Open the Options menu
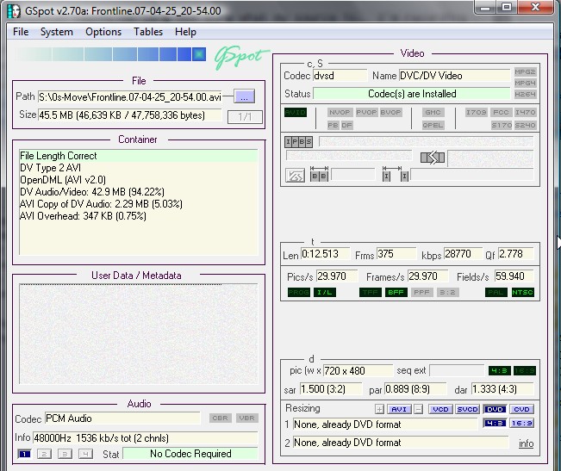Image resolution: width=561 pixels, height=471 pixels. tap(103, 32)
